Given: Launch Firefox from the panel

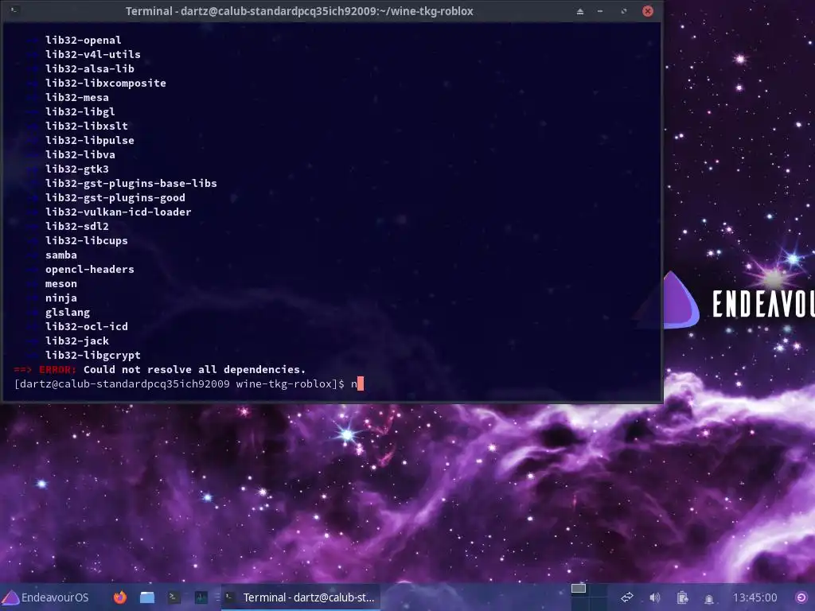Looking at the screenshot, I should coord(120,597).
